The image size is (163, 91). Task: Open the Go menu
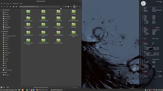click(11, 4)
